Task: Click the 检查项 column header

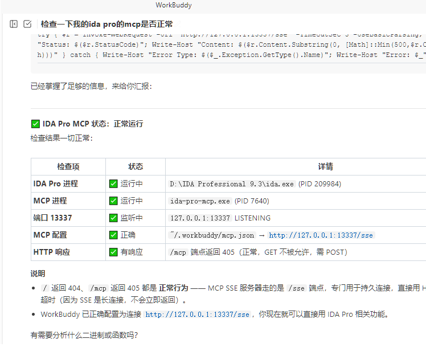Action: (68, 166)
